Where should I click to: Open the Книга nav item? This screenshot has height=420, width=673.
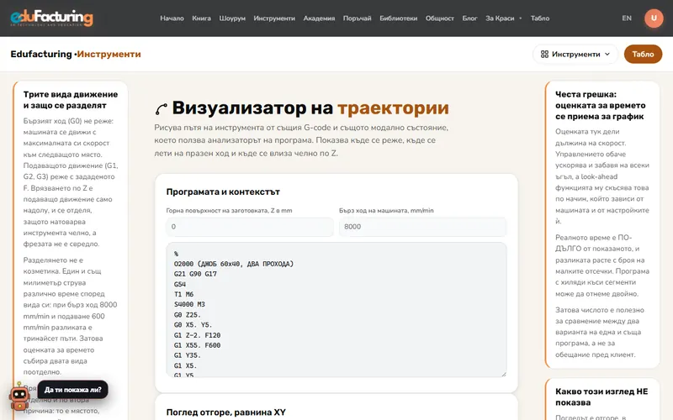click(x=201, y=18)
